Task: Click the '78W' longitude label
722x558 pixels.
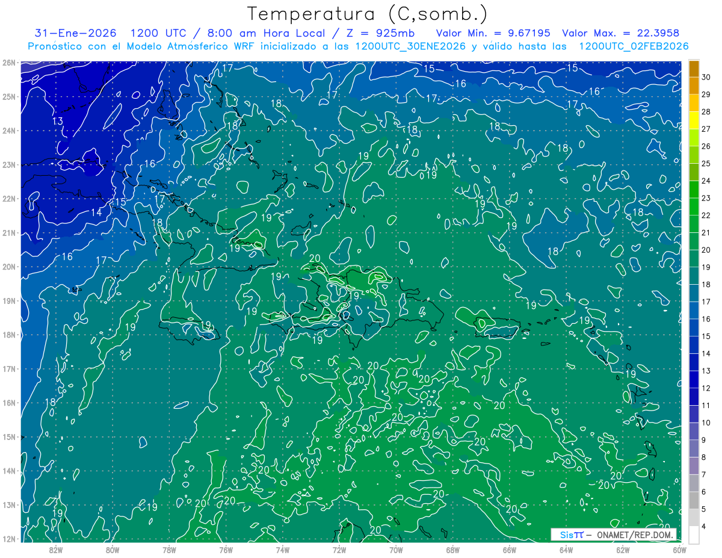Action: click(169, 550)
